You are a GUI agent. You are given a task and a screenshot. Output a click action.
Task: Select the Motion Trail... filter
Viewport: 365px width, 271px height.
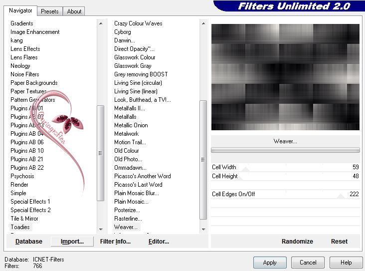coord(130,142)
